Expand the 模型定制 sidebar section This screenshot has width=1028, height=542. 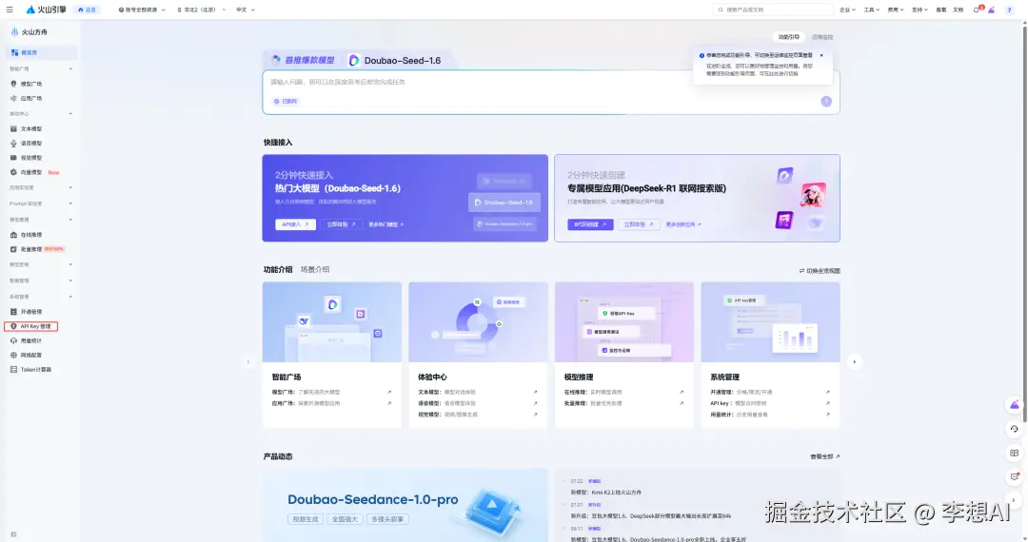70,264
